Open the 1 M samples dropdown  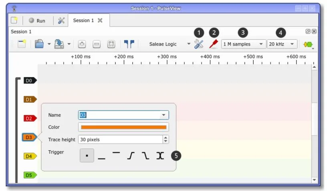[x=244, y=44]
